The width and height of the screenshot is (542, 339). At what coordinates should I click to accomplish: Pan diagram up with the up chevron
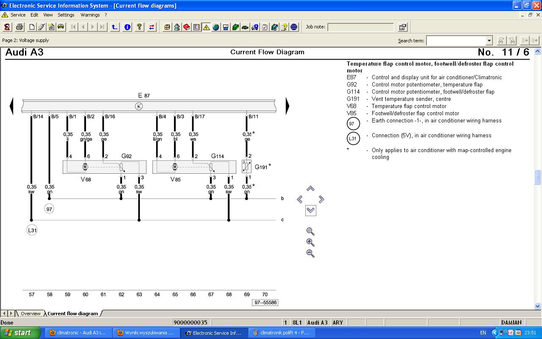pyautogui.click(x=310, y=189)
